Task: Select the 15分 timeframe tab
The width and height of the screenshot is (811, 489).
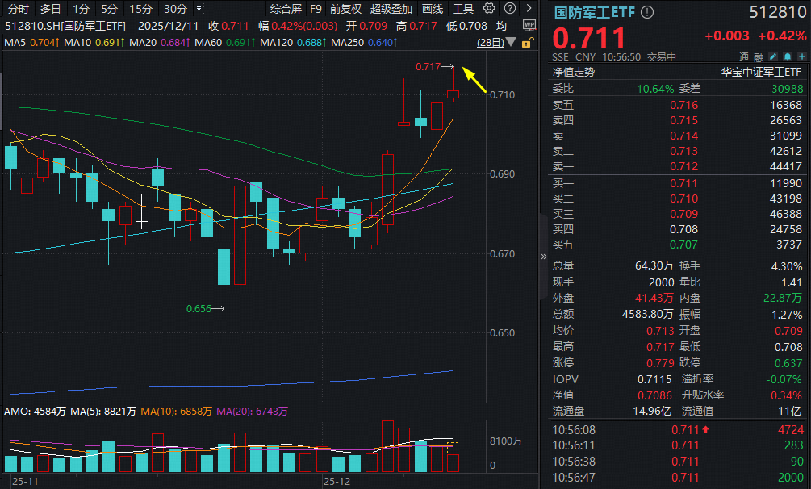Action: coord(140,9)
